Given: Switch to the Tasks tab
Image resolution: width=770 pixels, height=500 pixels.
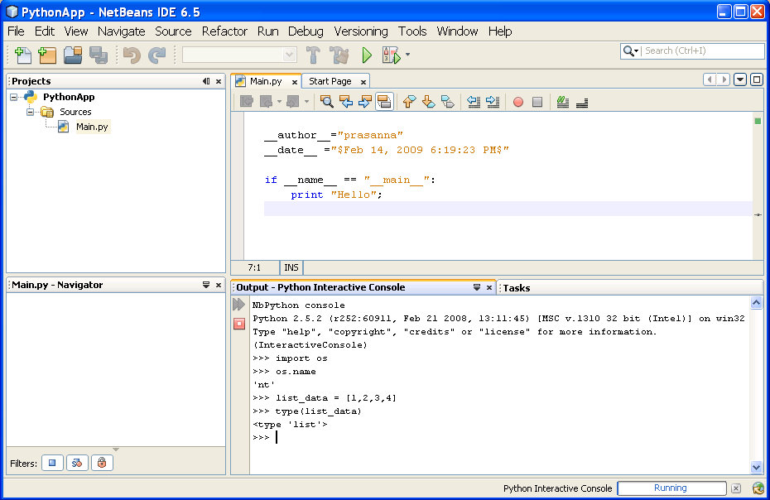Looking at the screenshot, I should [516, 288].
